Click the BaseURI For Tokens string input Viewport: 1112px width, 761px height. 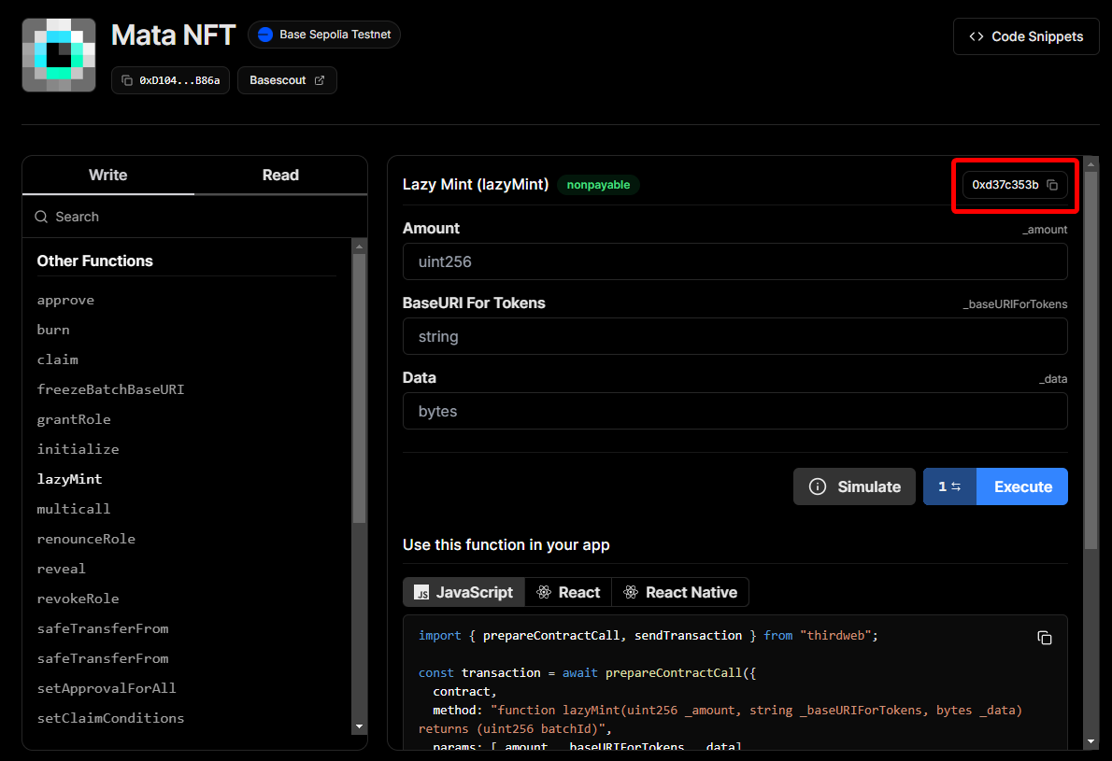tap(734, 336)
